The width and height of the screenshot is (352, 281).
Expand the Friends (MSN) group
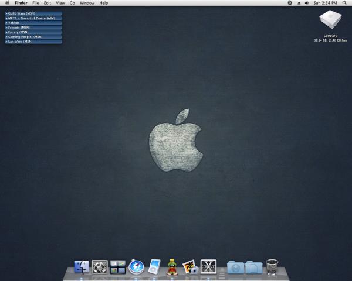coord(33,28)
